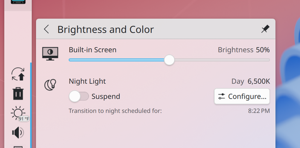Select the display icon at the panel top
The width and height of the screenshot is (300, 148).
pos(18,2)
